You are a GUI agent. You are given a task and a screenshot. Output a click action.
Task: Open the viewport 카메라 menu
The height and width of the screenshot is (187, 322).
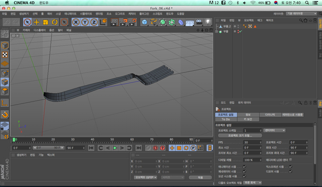pyautogui.click(x=26, y=30)
